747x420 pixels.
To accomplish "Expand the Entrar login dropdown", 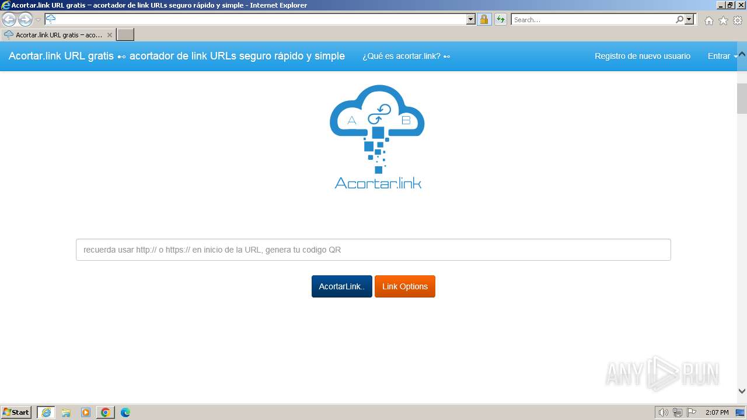I will 722,56.
